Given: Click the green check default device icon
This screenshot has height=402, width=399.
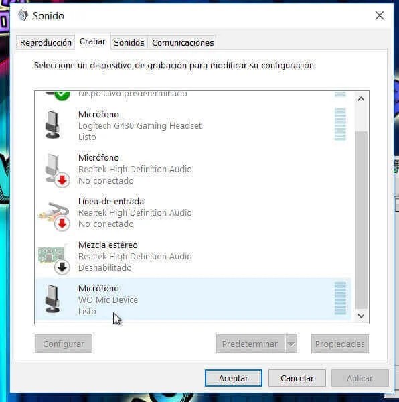Looking at the screenshot, I should tap(62, 95).
